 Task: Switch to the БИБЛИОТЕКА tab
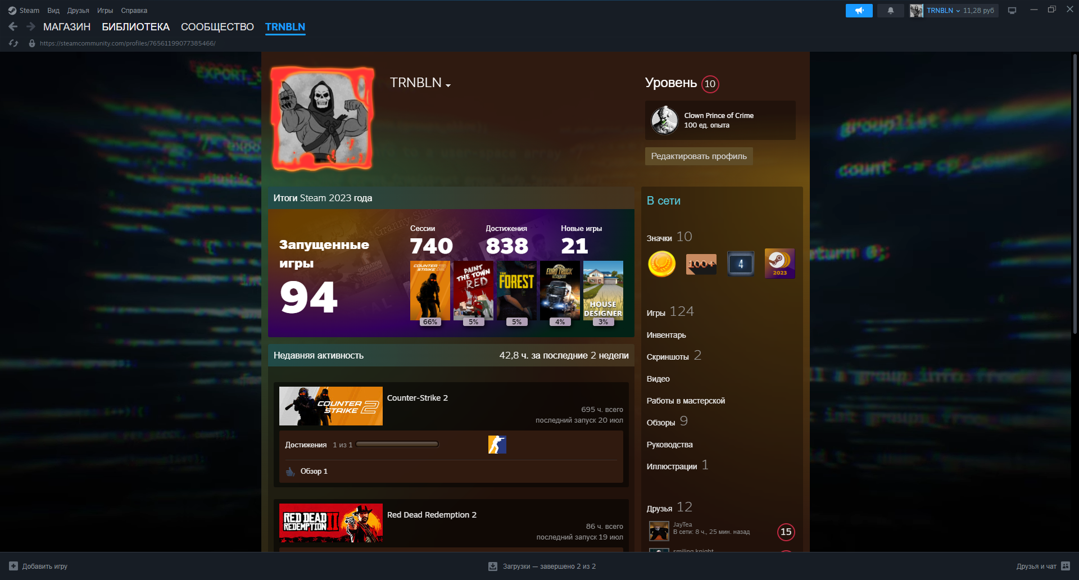point(135,27)
